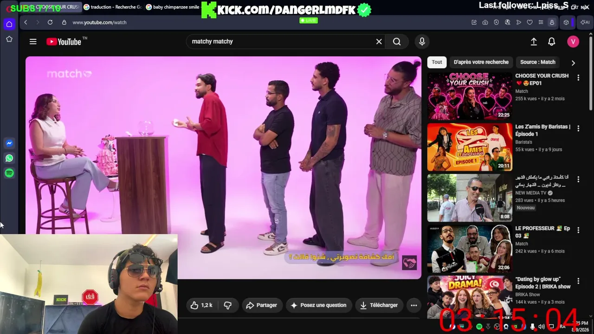Screen dimensions: 594x334
Task: Select the 'Source : Match' chip
Action: [x=538, y=62]
